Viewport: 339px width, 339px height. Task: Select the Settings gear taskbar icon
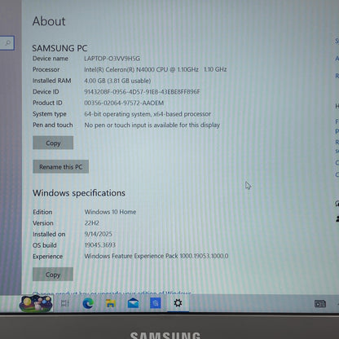tap(178, 303)
